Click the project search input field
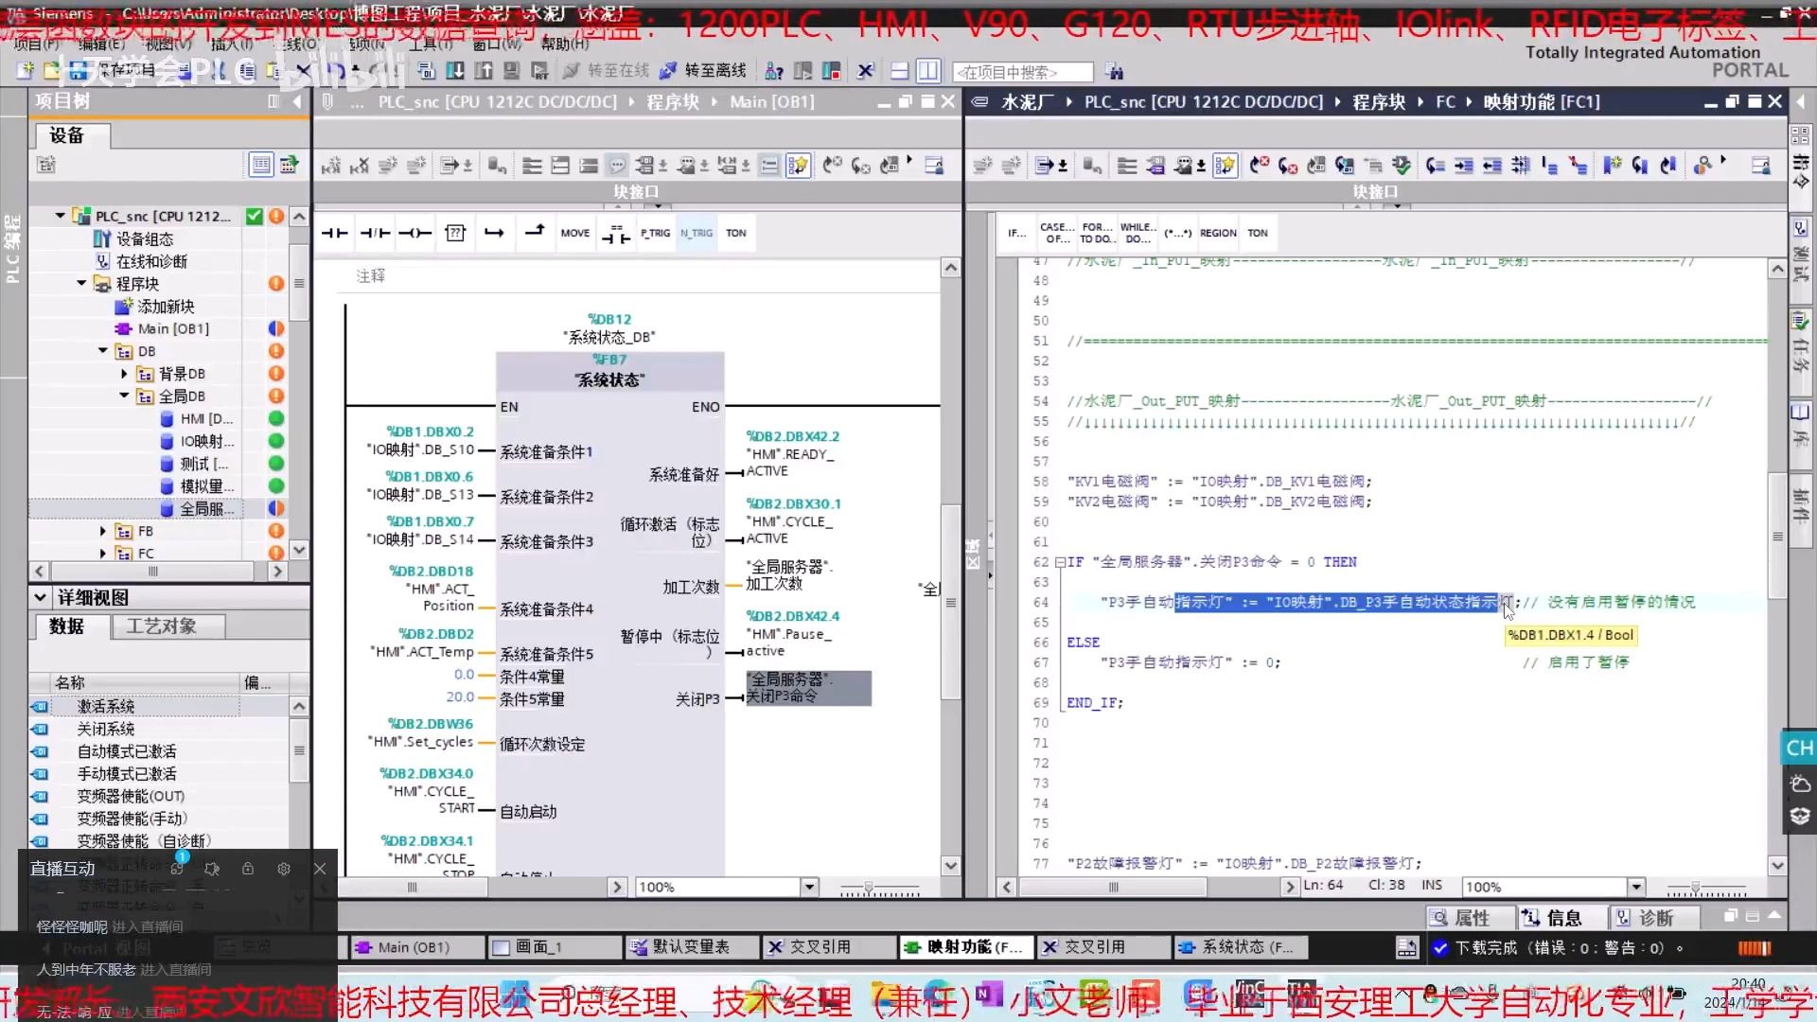Screen dimensions: 1817x1022 pos(1024,72)
